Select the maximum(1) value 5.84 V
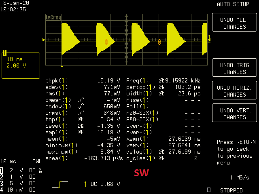This screenshot has width=259, height=194. (110, 152)
